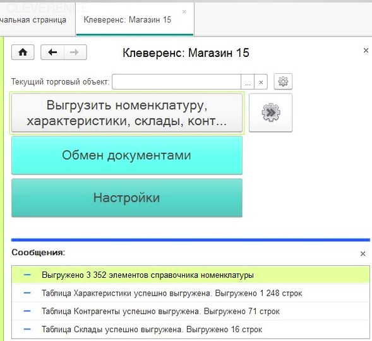This screenshot has height=341, width=372.
Task: Go to home page via house icon
Action: 23,52
